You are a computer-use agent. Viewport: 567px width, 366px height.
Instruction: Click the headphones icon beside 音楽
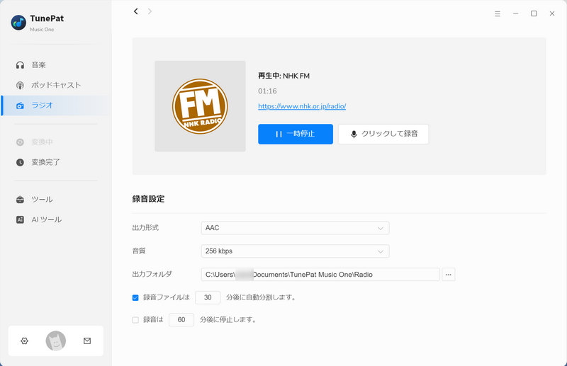click(x=21, y=65)
